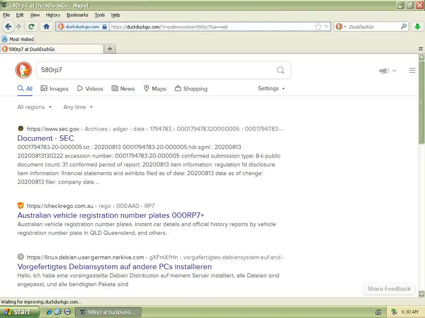Image resolution: width=425 pixels, height=318 pixels.
Task: Click the second quick launch browser icon
Action: pyautogui.click(x=58, y=312)
